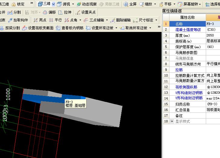Click 三点辅轴 three-point axis tool

point(94,20)
